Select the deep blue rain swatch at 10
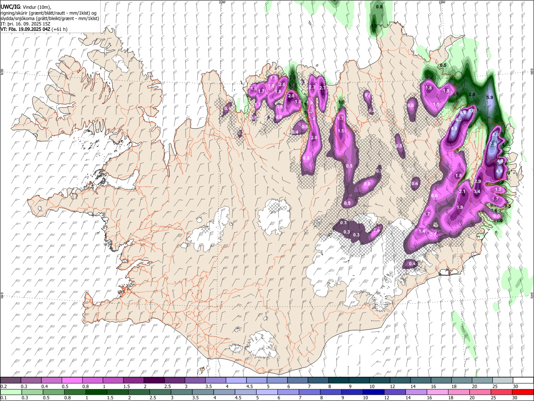 click(x=373, y=392)
